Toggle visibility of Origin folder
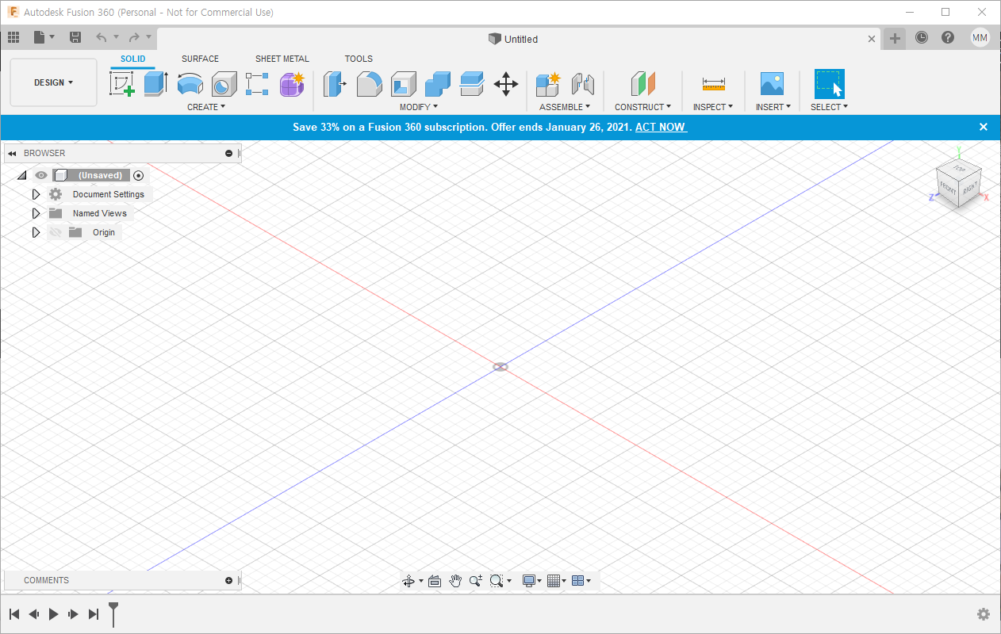 (x=56, y=232)
